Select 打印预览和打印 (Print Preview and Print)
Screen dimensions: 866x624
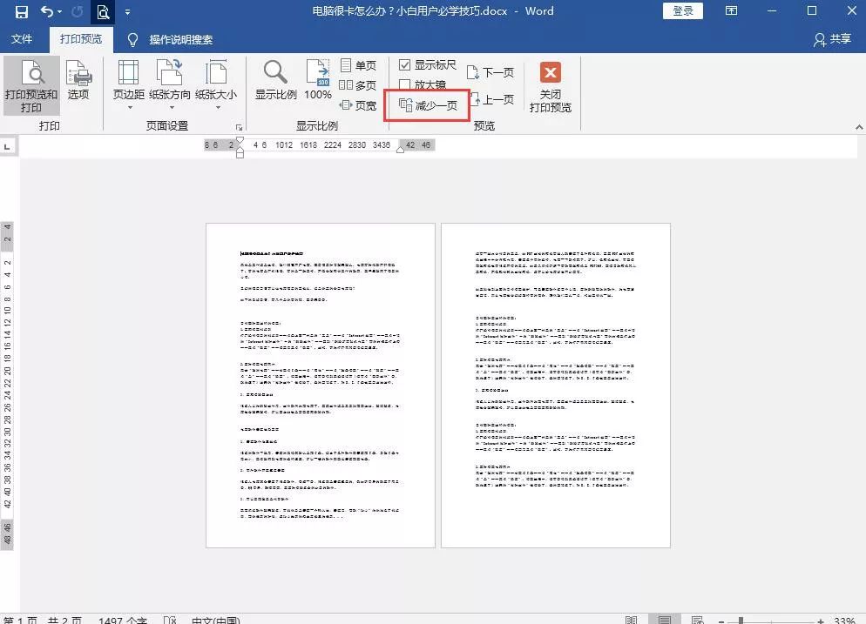tap(31, 84)
